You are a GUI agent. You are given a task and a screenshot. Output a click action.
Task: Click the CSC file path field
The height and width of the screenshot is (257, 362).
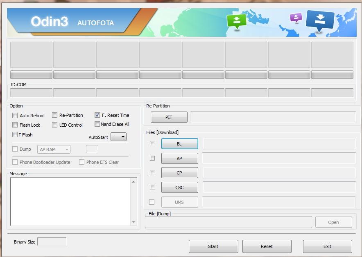[279, 187]
